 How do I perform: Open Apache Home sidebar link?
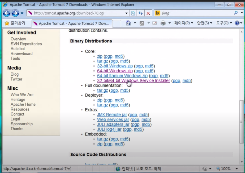pyautogui.click(x=23, y=104)
